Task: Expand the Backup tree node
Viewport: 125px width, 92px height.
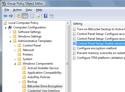Action: [20, 82]
